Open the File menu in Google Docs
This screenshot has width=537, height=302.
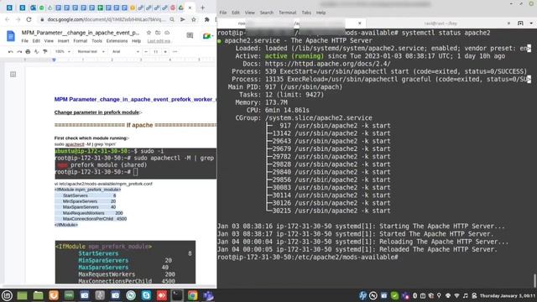coord(25,41)
